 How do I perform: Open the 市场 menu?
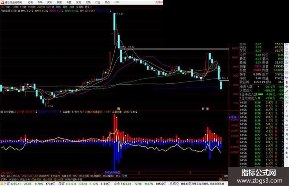(40, 2)
